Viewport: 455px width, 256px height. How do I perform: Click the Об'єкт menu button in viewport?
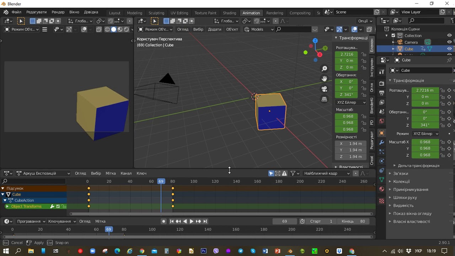[x=232, y=29]
